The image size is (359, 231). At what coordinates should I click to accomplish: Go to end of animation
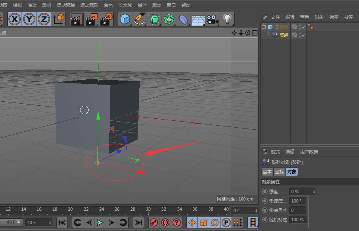(138, 222)
